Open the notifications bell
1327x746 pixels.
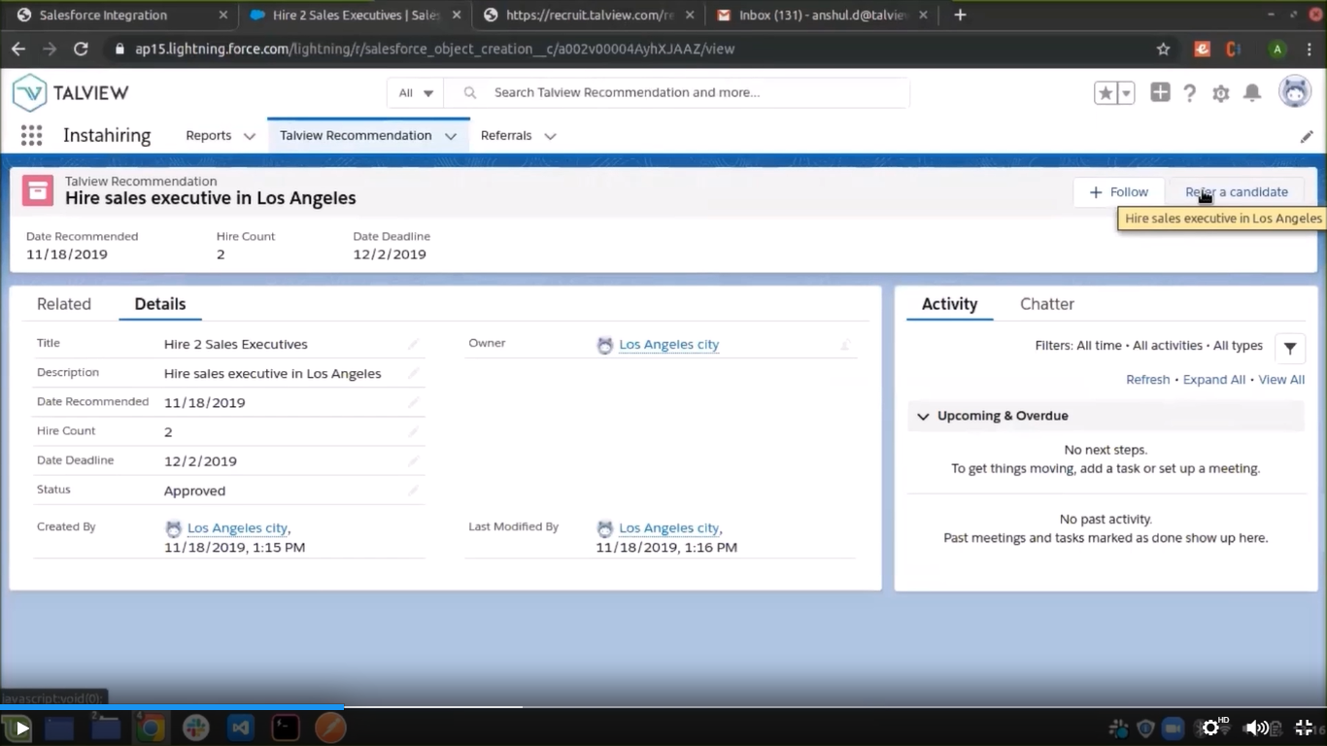[x=1252, y=93]
